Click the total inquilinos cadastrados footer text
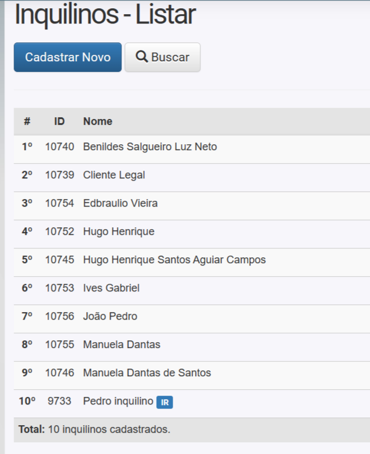 94,429
